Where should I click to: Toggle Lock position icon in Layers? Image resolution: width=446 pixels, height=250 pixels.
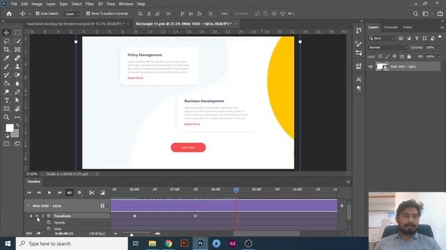pos(394,57)
